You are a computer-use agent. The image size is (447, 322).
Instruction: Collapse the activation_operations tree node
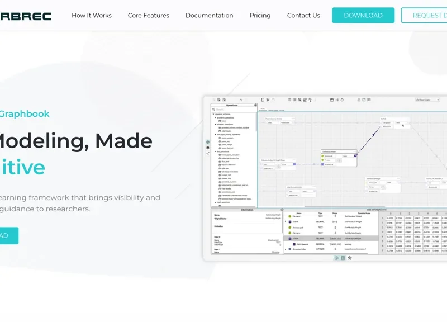pyautogui.click(x=215, y=118)
